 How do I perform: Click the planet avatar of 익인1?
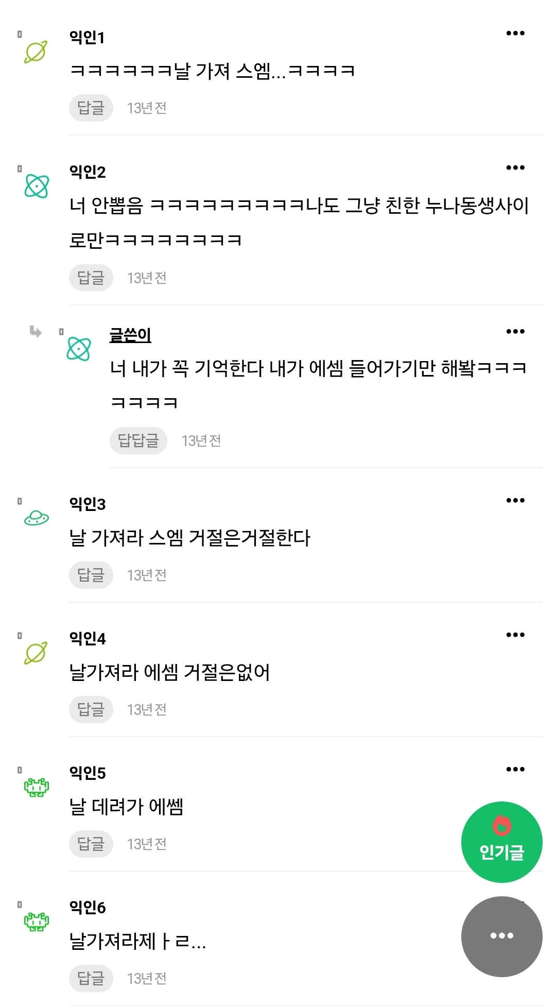36,52
